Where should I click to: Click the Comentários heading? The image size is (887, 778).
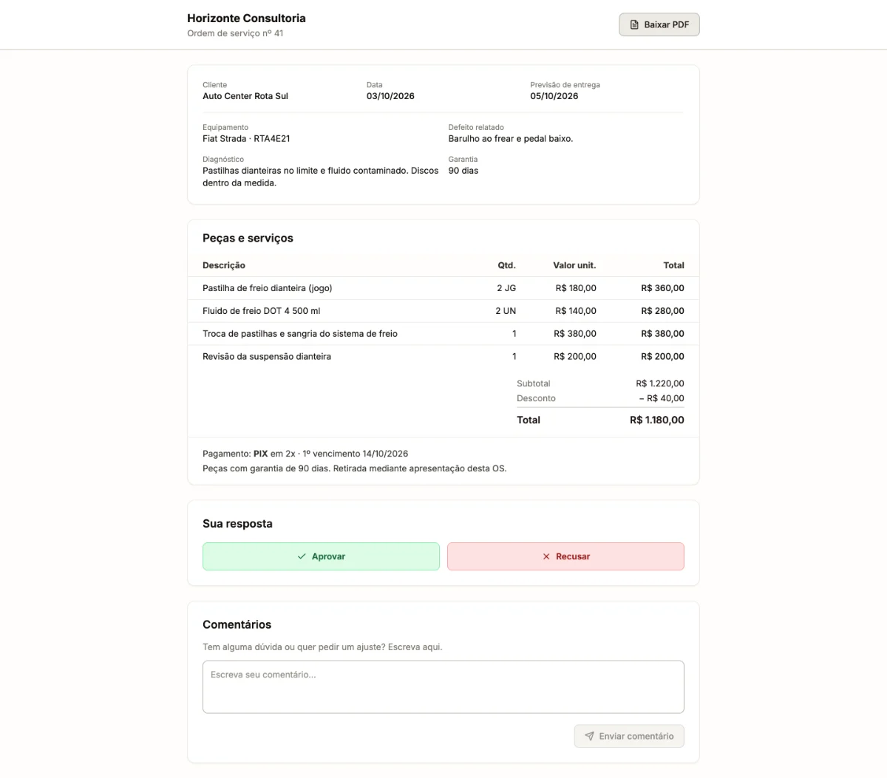[237, 624]
